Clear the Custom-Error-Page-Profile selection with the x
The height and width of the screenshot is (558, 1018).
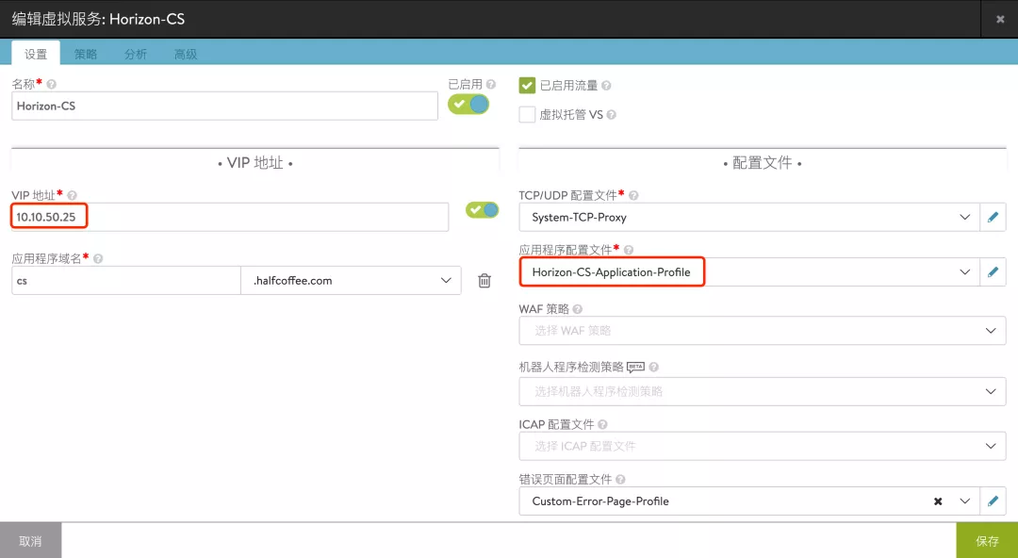pos(938,501)
